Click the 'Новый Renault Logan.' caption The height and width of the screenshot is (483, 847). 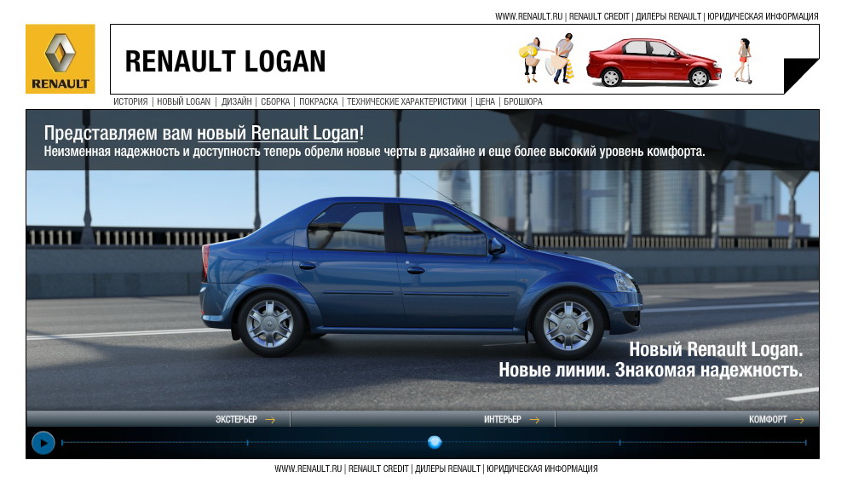coord(716,349)
